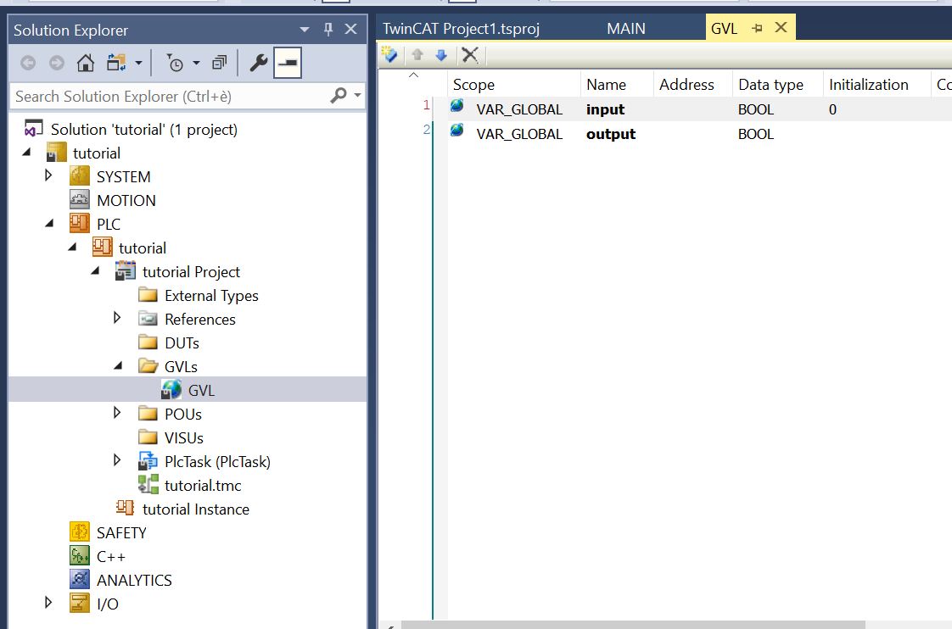952x629 pixels.
Task: Toggle pin on the GVL tab
Action: (x=758, y=28)
